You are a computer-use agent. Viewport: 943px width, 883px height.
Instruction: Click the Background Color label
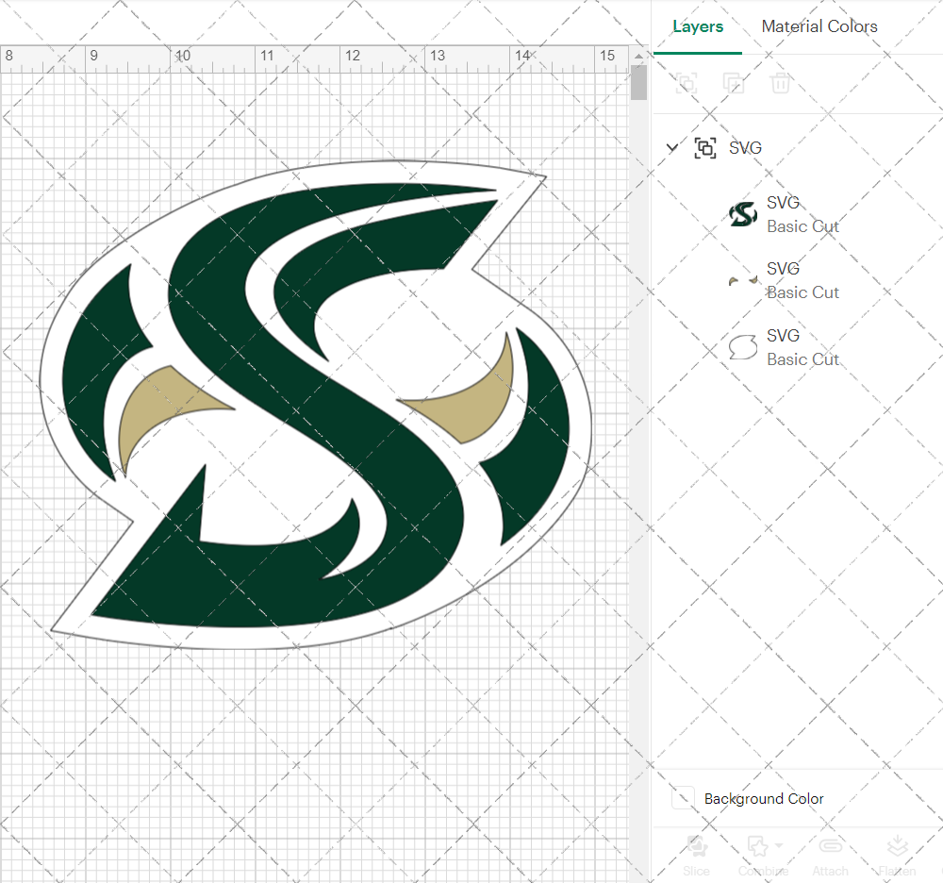pos(764,798)
